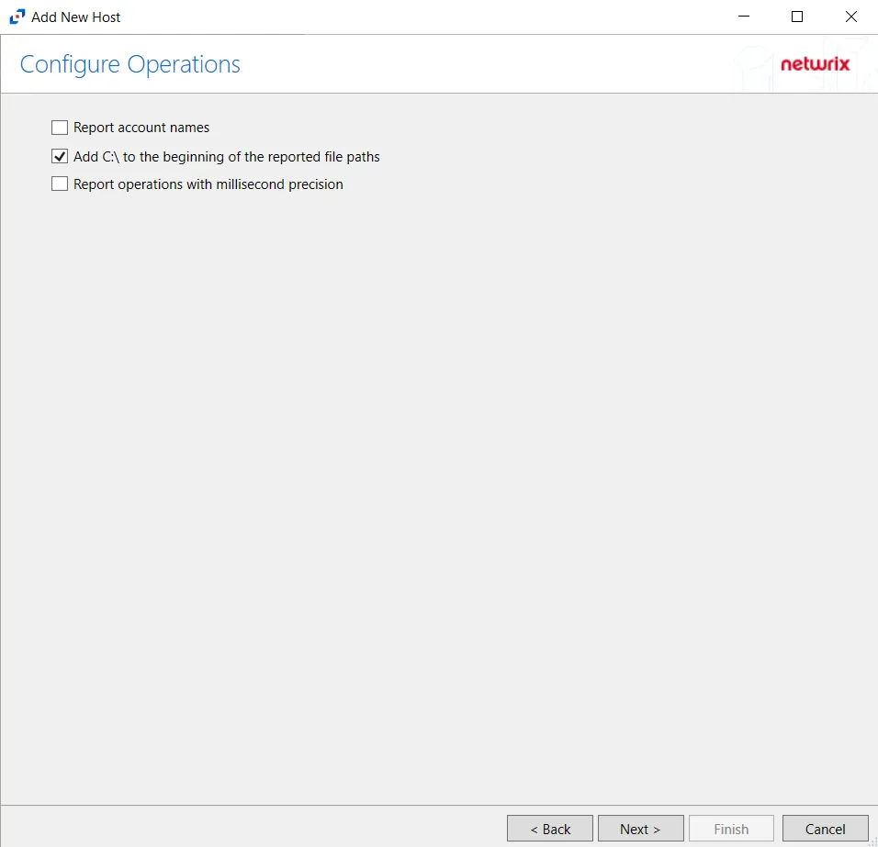Enable Report operations with millisecond precision
This screenshot has height=847, width=878.
coord(60,184)
